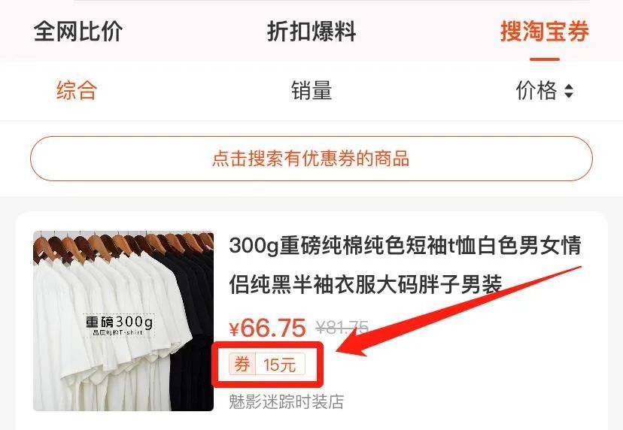623x430 pixels.
Task: Open the T-shirt product thumbnail
Action: (123, 321)
